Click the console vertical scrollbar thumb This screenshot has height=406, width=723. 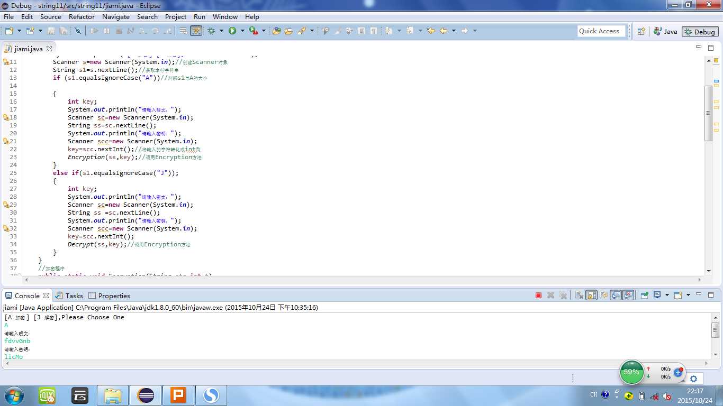pyautogui.click(x=715, y=330)
